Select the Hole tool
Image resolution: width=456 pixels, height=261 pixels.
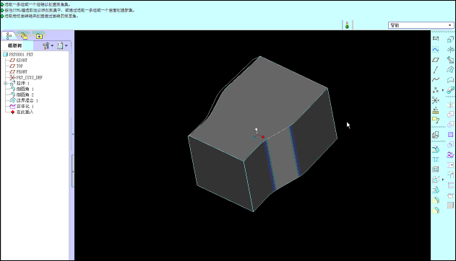click(x=435, y=159)
